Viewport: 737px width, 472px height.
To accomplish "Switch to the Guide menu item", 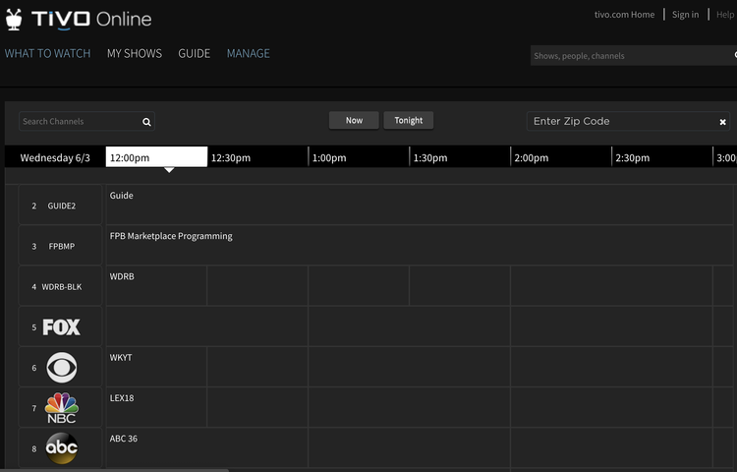I will pos(194,53).
